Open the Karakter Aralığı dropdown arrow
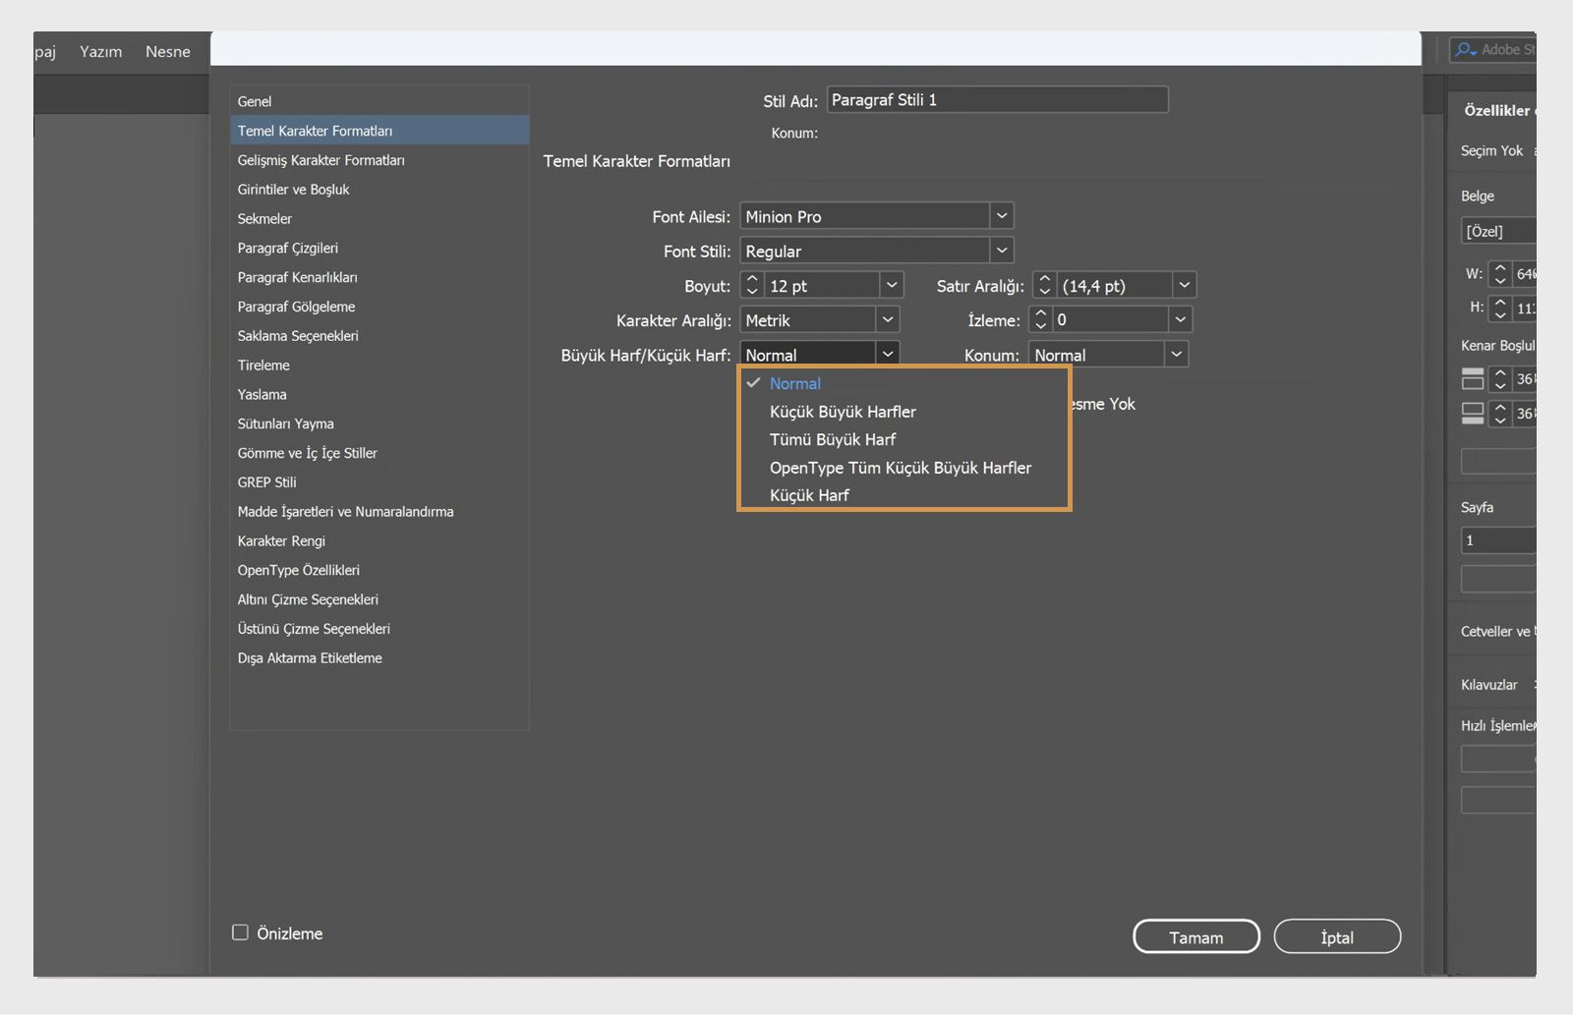The image size is (1573, 1015). click(x=888, y=319)
